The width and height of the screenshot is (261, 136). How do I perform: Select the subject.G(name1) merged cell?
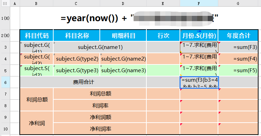click(x=100, y=47)
